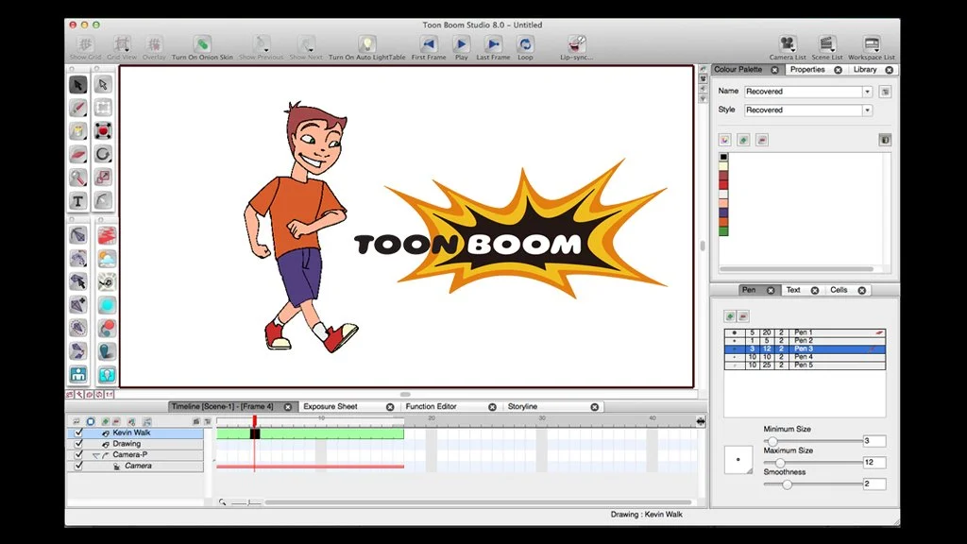Pick the green colour swatch
The image size is (967, 544).
[723, 231]
